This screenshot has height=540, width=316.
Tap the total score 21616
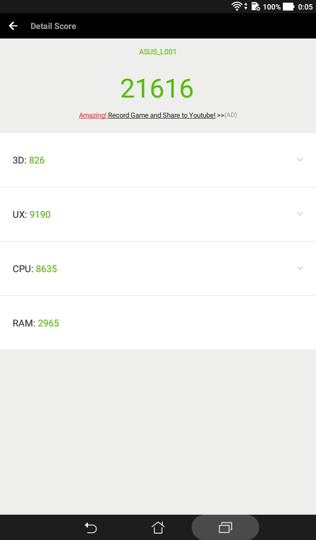tap(157, 89)
